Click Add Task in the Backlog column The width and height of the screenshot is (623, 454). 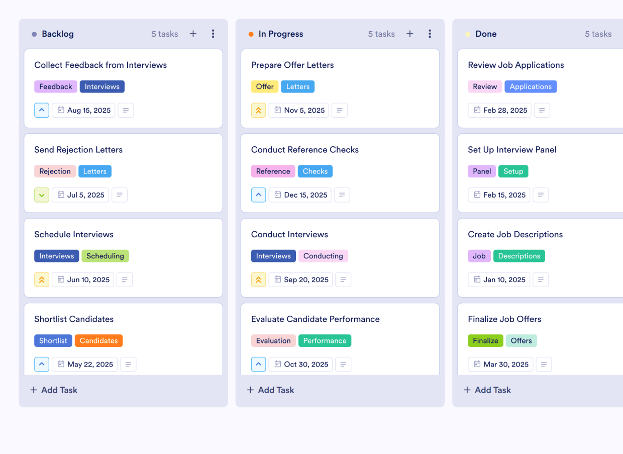(x=53, y=390)
